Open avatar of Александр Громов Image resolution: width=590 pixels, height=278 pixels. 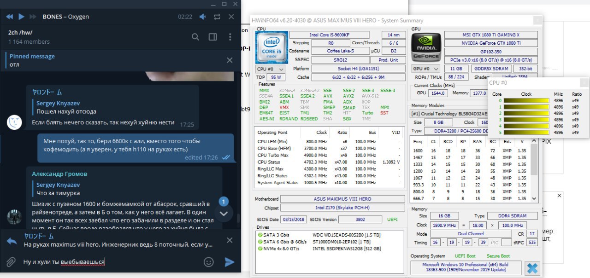tap(15, 217)
